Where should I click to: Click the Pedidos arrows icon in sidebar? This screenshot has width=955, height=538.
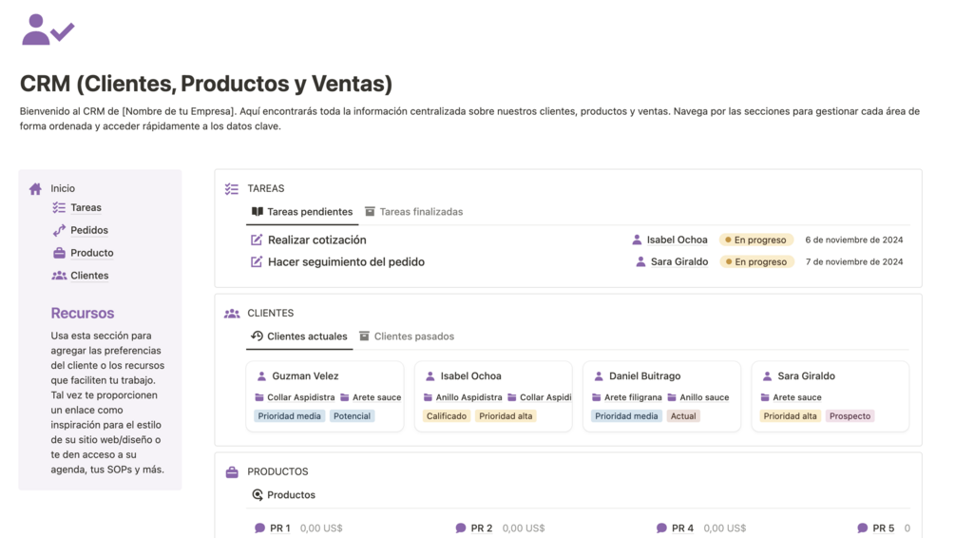tap(59, 231)
